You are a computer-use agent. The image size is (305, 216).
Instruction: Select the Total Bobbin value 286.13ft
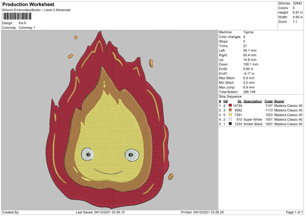click(249, 92)
